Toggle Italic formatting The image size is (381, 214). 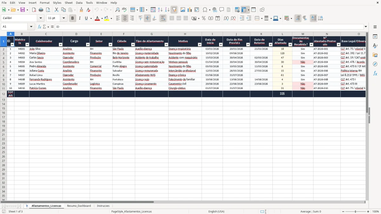[79, 18]
